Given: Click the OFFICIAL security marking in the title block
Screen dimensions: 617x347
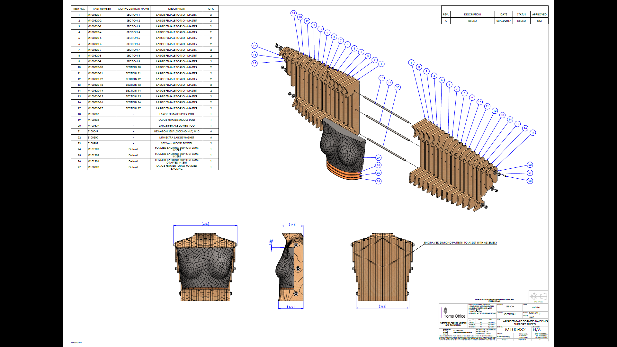Looking at the screenshot, I should point(510,314).
